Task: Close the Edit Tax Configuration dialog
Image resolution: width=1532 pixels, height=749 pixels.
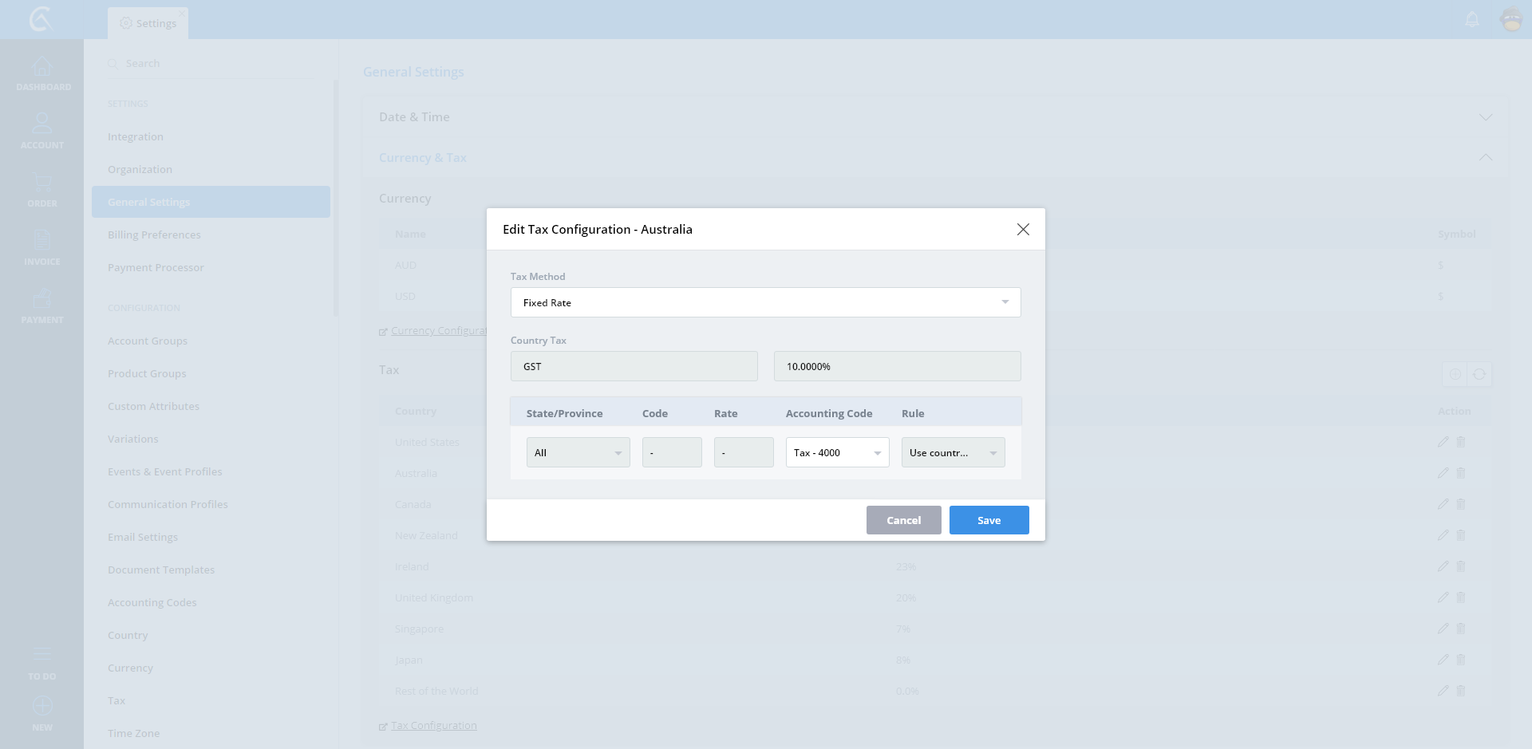Action: tap(1023, 229)
